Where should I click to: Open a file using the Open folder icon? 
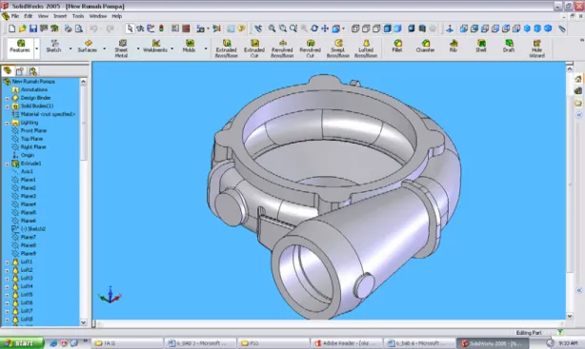click(22, 29)
